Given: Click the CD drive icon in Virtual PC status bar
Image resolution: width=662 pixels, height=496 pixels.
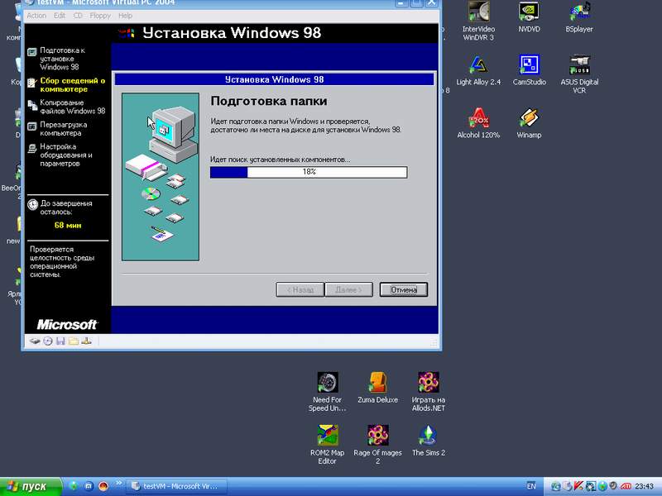Looking at the screenshot, I should coord(47,341).
